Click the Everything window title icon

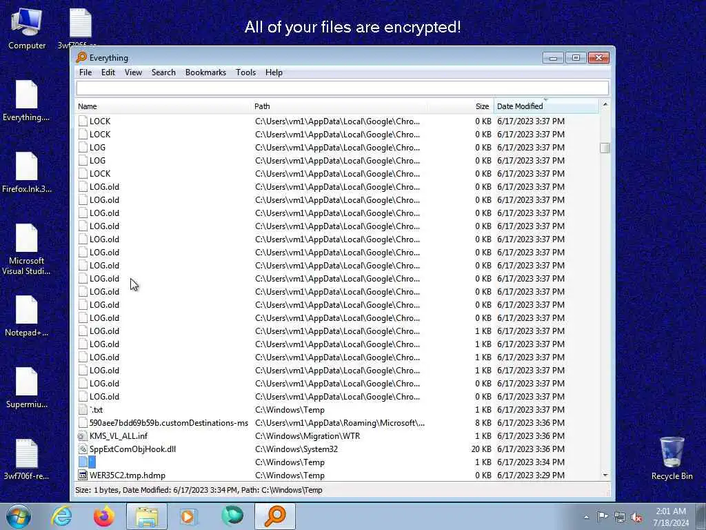(81, 58)
